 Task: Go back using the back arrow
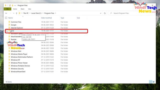click(x=6, y=13)
